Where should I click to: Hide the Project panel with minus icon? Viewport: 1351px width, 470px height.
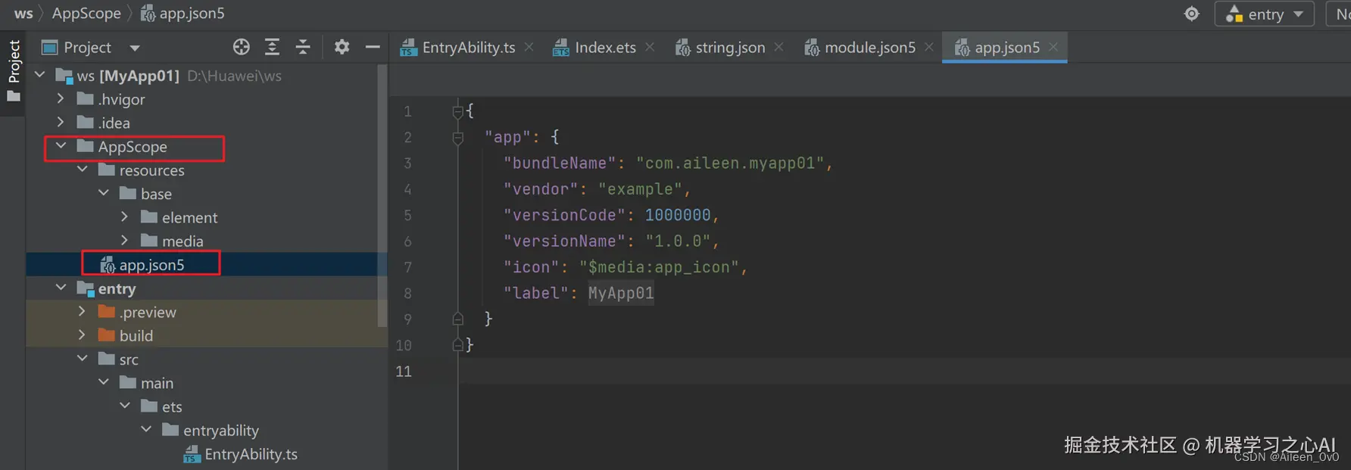point(373,47)
